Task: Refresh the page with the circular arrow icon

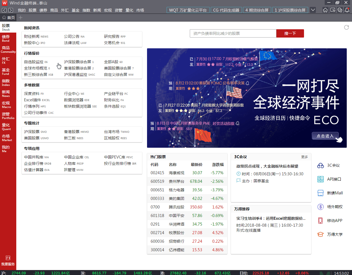Action: 346,27
